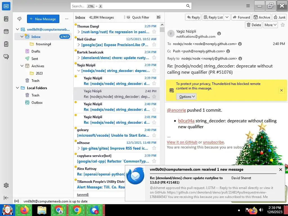Delete the message
This screenshot has width=288, height=216.
point(254,25)
